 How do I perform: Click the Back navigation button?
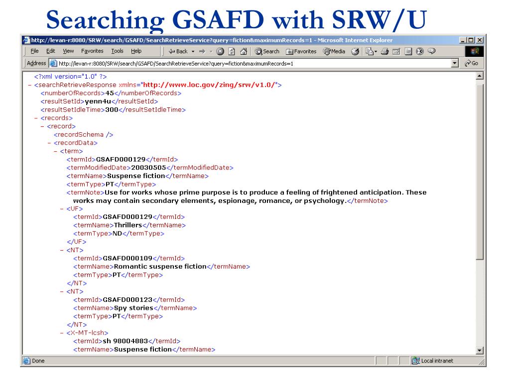[178, 51]
